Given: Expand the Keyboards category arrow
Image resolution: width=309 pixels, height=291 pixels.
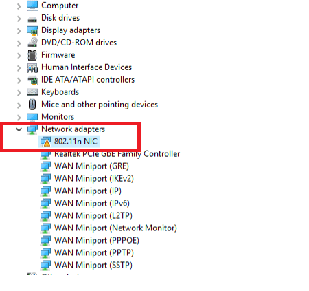Looking at the screenshot, I should coord(19,93).
